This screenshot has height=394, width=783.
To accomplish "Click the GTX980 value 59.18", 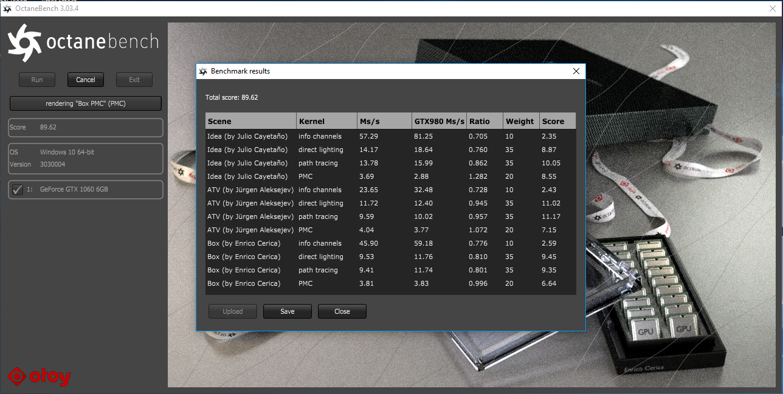I will click(x=423, y=243).
